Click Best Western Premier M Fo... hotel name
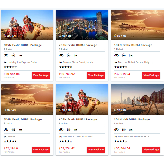This screenshot has width=164, height=164. point(135,137)
